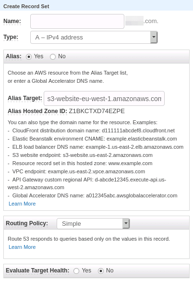Select the A – IPv4 address type box

(94, 38)
